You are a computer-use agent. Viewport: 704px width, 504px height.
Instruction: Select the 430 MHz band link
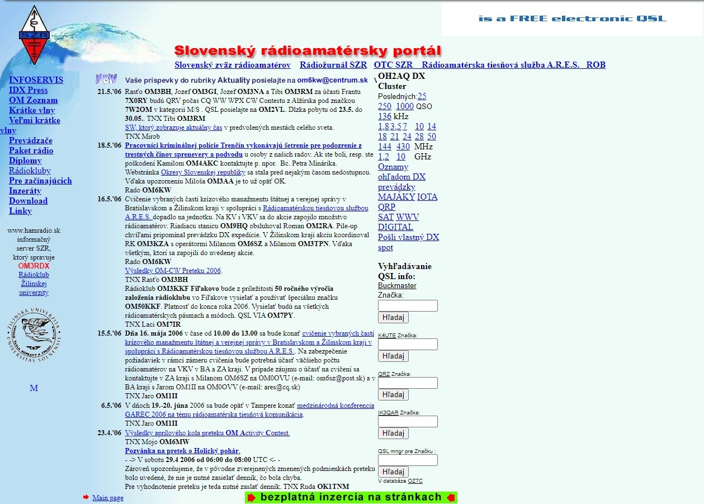tap(403, 147)
